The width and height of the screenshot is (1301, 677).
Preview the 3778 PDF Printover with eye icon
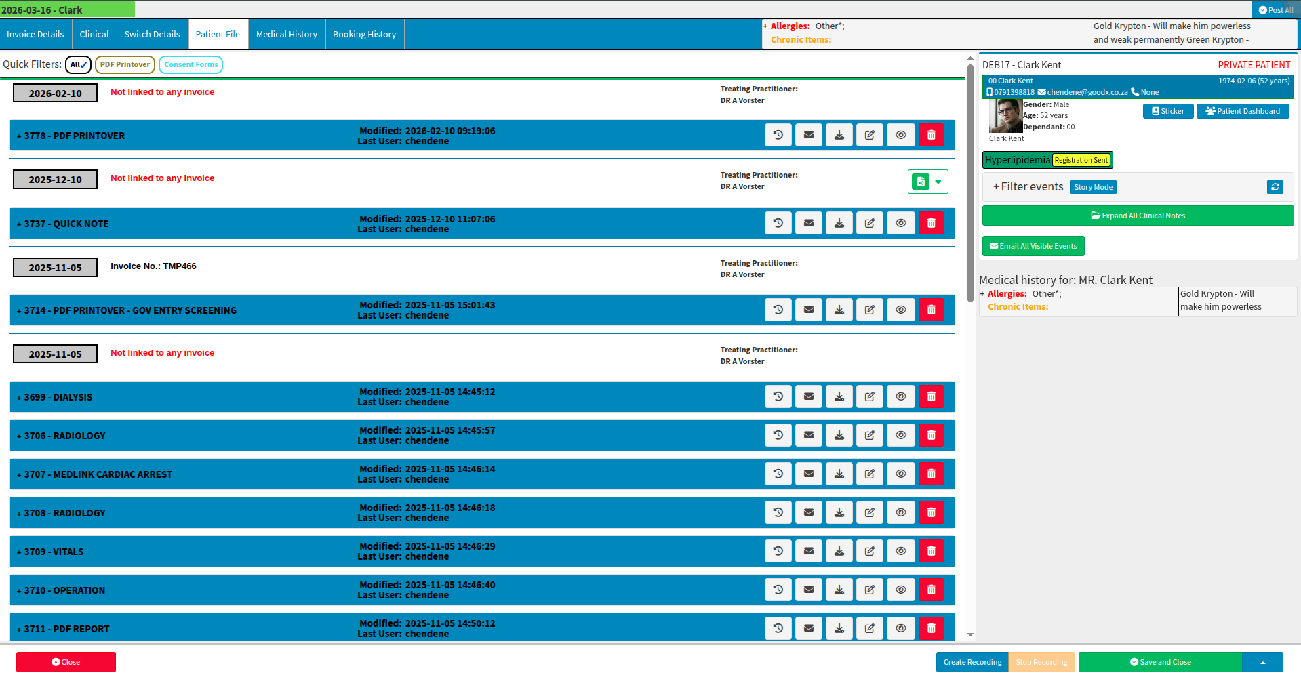click(900, 135)
